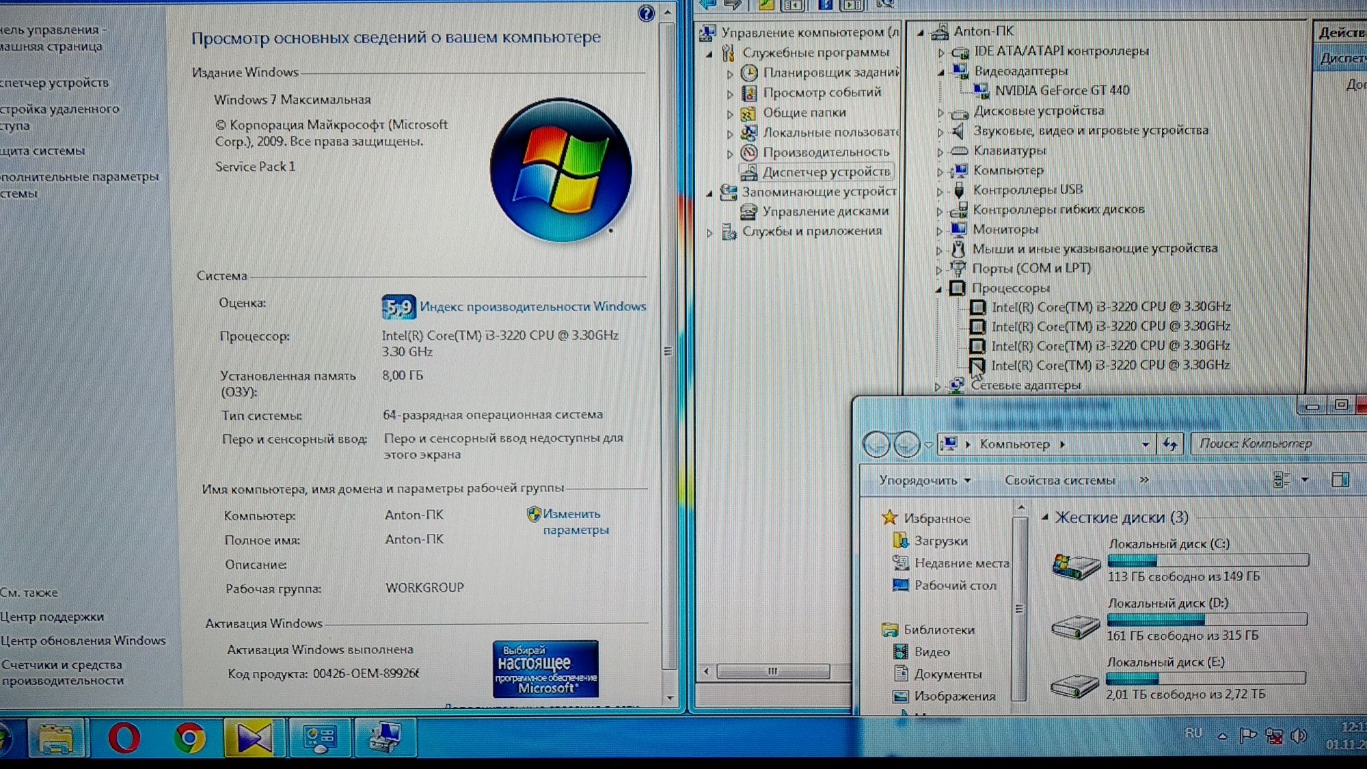The image size is (1367, 769).
Task: Open Windows Explorer taskbar icon
Action: click(57, 739)
